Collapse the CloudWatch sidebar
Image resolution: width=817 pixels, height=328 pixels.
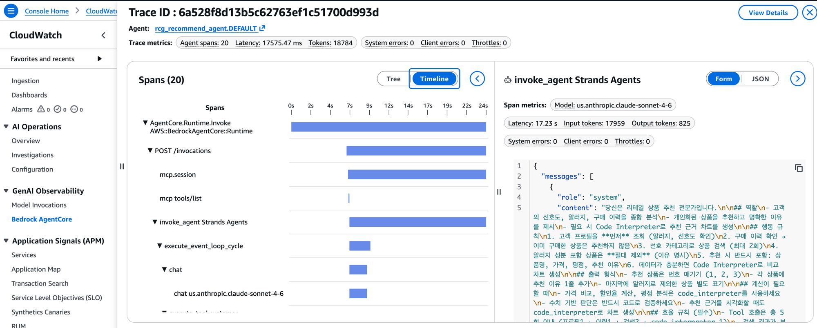pos(103,36)
